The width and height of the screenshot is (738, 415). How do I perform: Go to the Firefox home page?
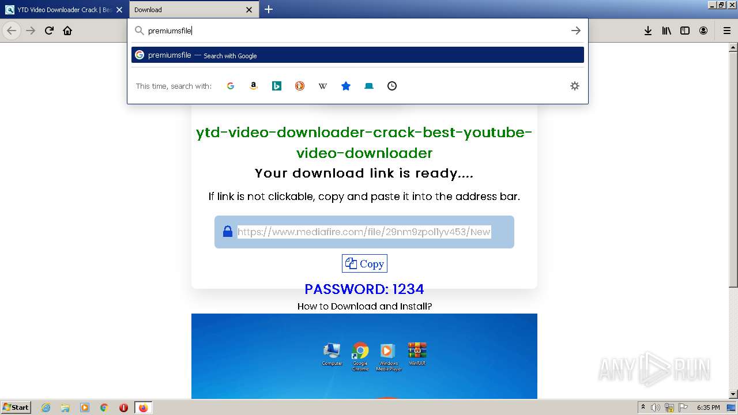(67, 31)
